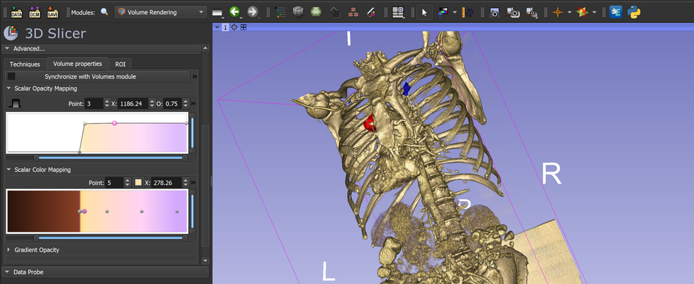The width and height of the screenshot is (694, 284).
Task: Toggle the crosshair tool icon
Action: pyautogui.click(x=558, y=12)
